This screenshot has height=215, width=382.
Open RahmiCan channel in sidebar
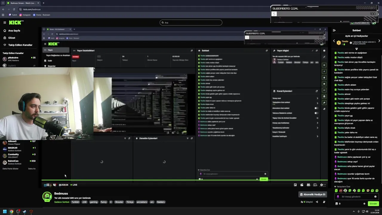click(19, 162)
